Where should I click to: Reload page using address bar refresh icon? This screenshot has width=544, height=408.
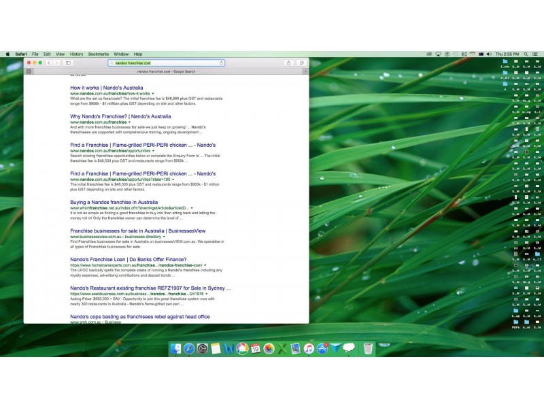[x=221, y=63]
